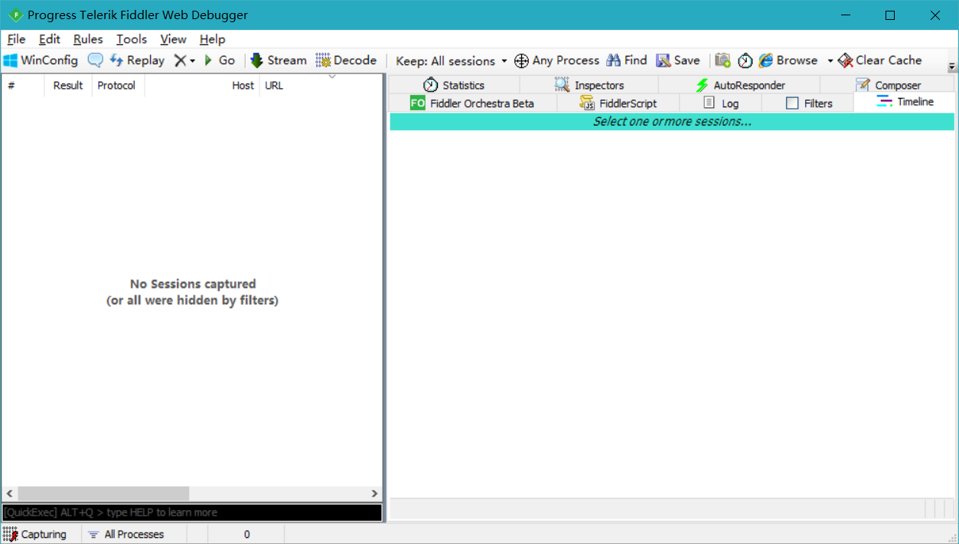Click the session list scroll left arrow

pos(10,494)
